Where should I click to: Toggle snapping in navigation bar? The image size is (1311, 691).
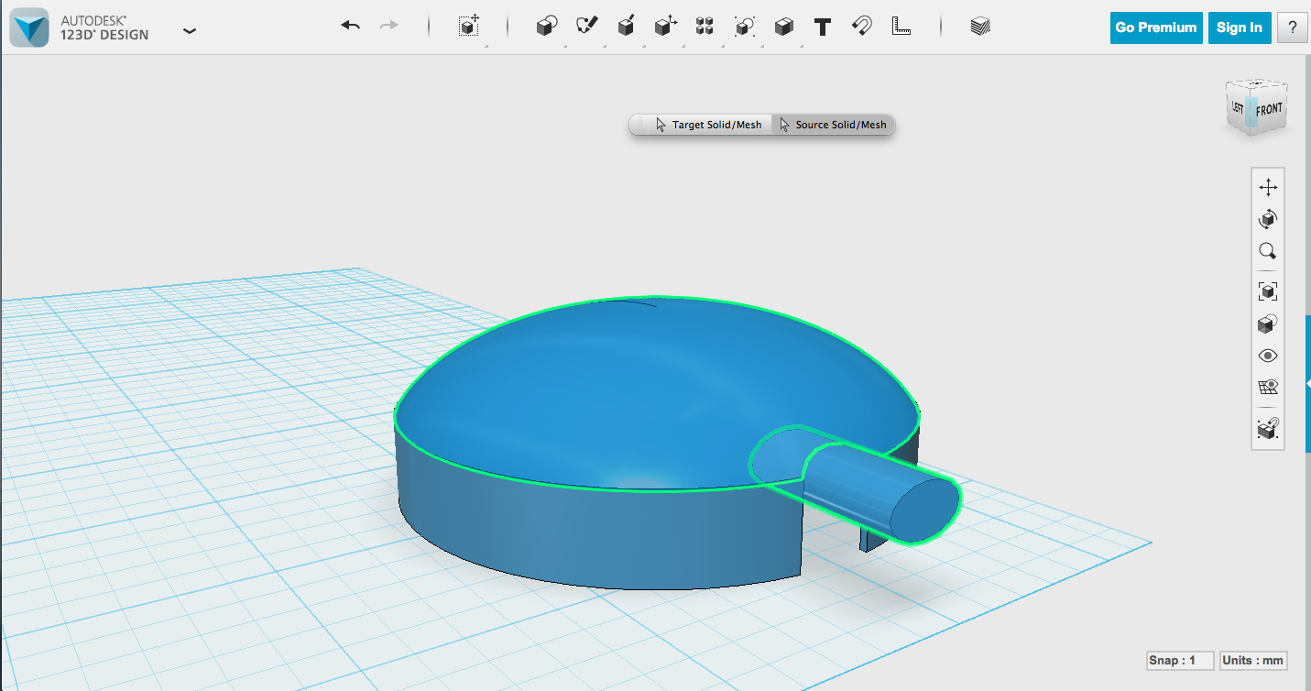click(x=1268, y=428)
